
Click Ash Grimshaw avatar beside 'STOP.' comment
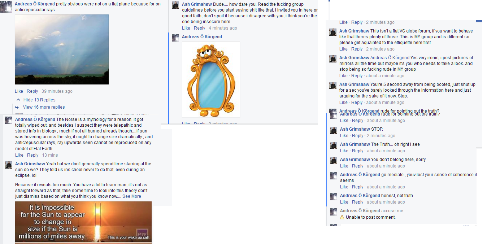click(334, 130)
